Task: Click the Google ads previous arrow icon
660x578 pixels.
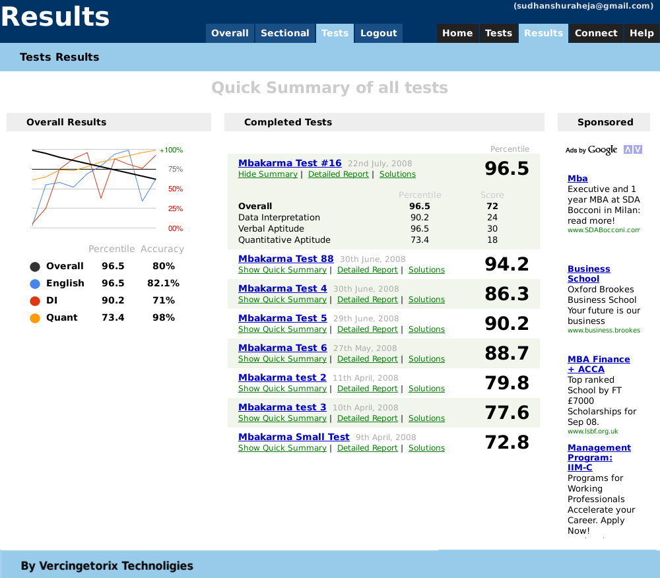Action: [x=628, y=149]
